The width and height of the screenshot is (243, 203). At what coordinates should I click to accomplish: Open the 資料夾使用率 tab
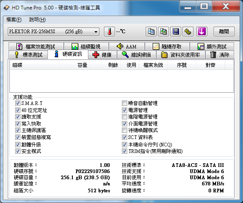(181, 55)
